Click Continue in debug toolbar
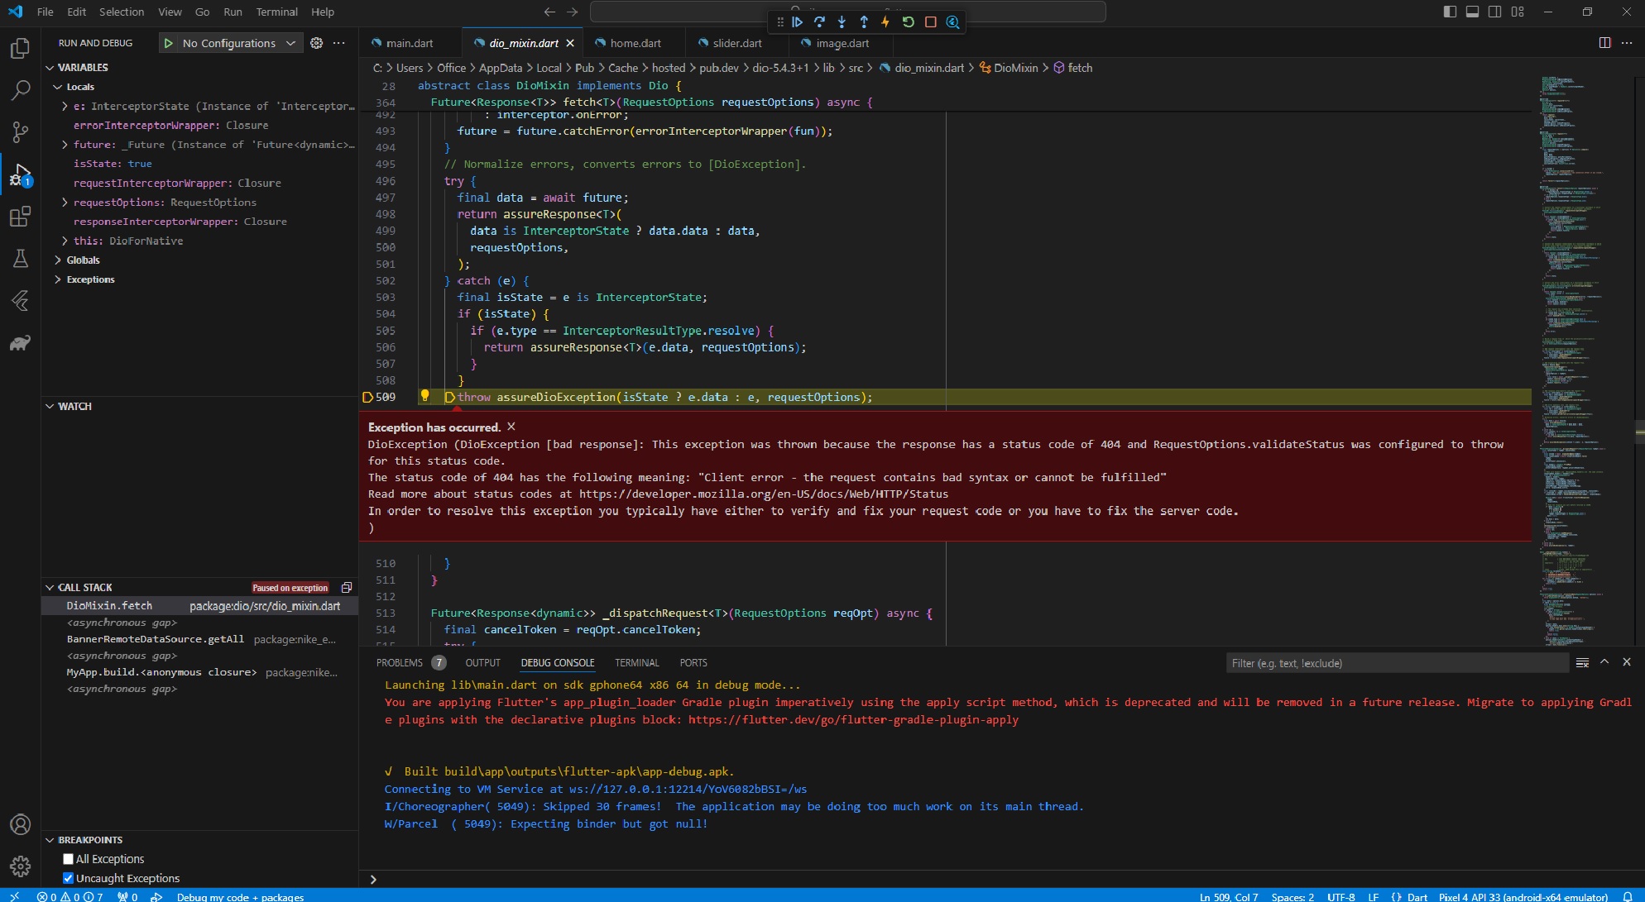 coord(797,22)
